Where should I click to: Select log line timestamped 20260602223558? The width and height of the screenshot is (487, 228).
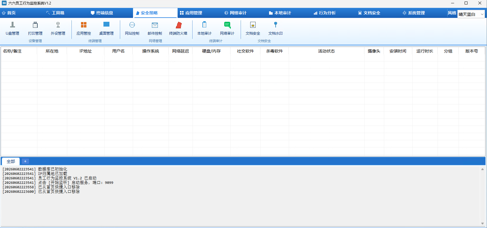point(41,187)
